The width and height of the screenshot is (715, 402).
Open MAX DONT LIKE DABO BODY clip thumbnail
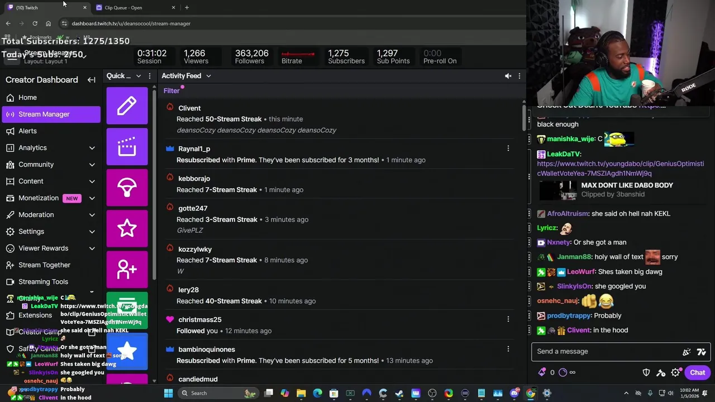click(x=559, y=190)
